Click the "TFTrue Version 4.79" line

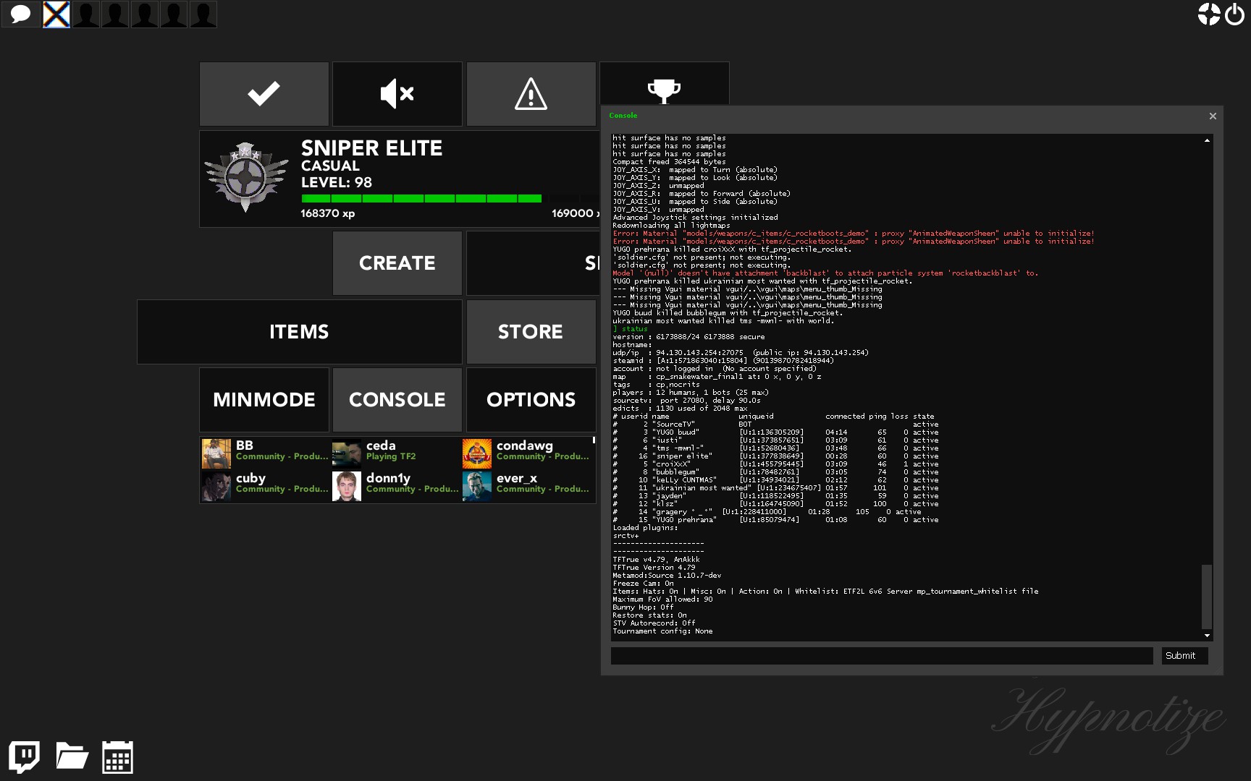click(654, 568)
